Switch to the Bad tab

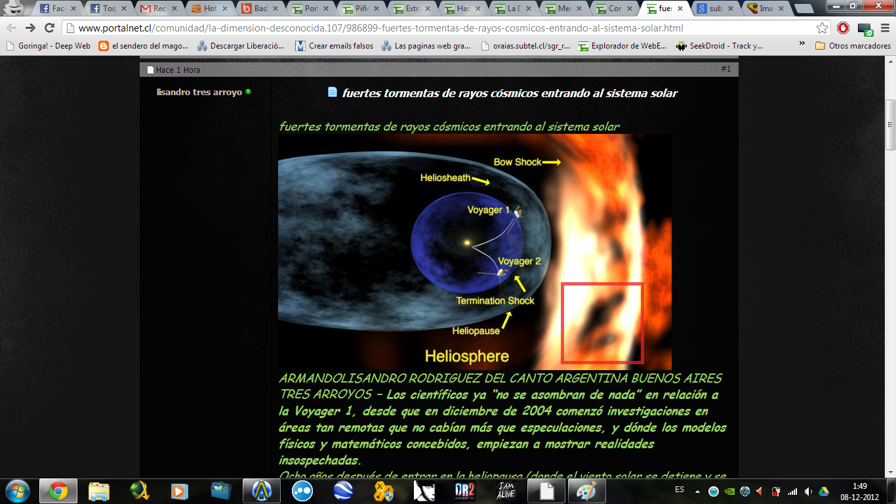260,9
